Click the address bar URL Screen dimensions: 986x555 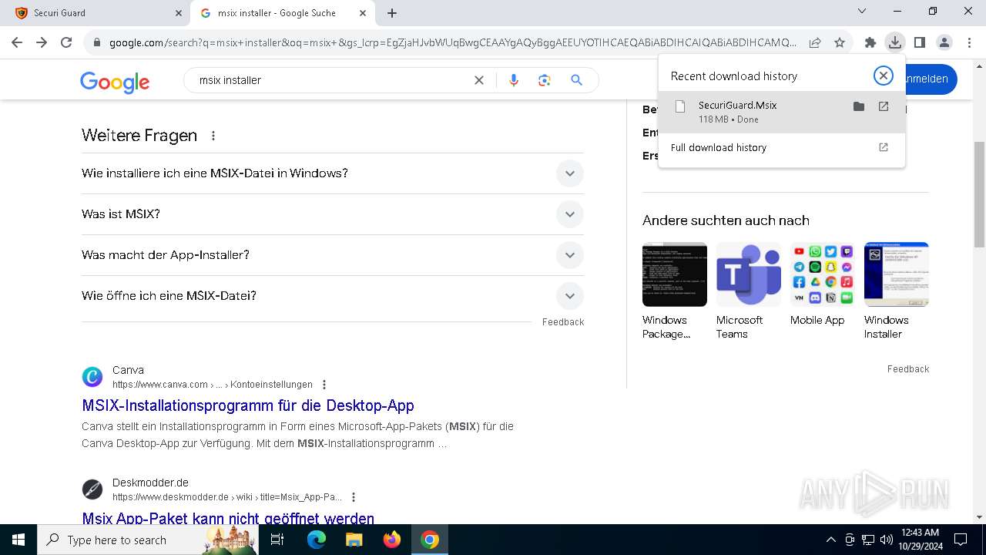click(453, 42)
